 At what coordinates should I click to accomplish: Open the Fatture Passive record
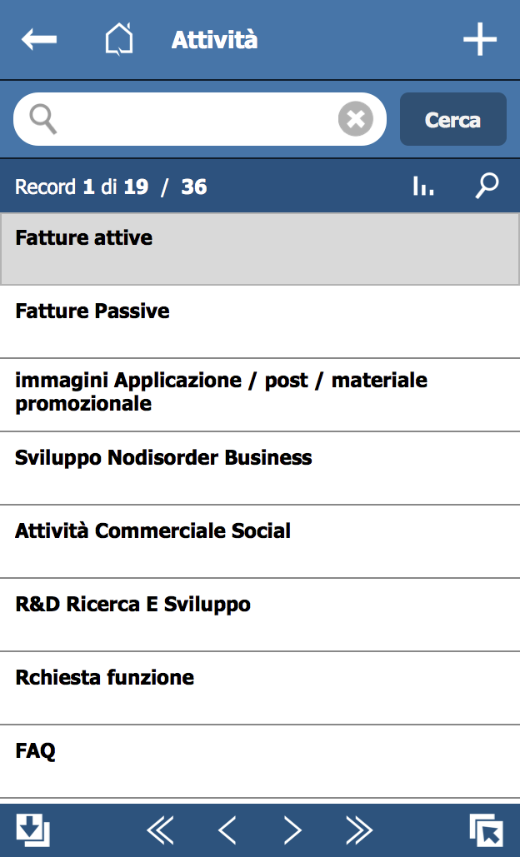click(260, 322)
